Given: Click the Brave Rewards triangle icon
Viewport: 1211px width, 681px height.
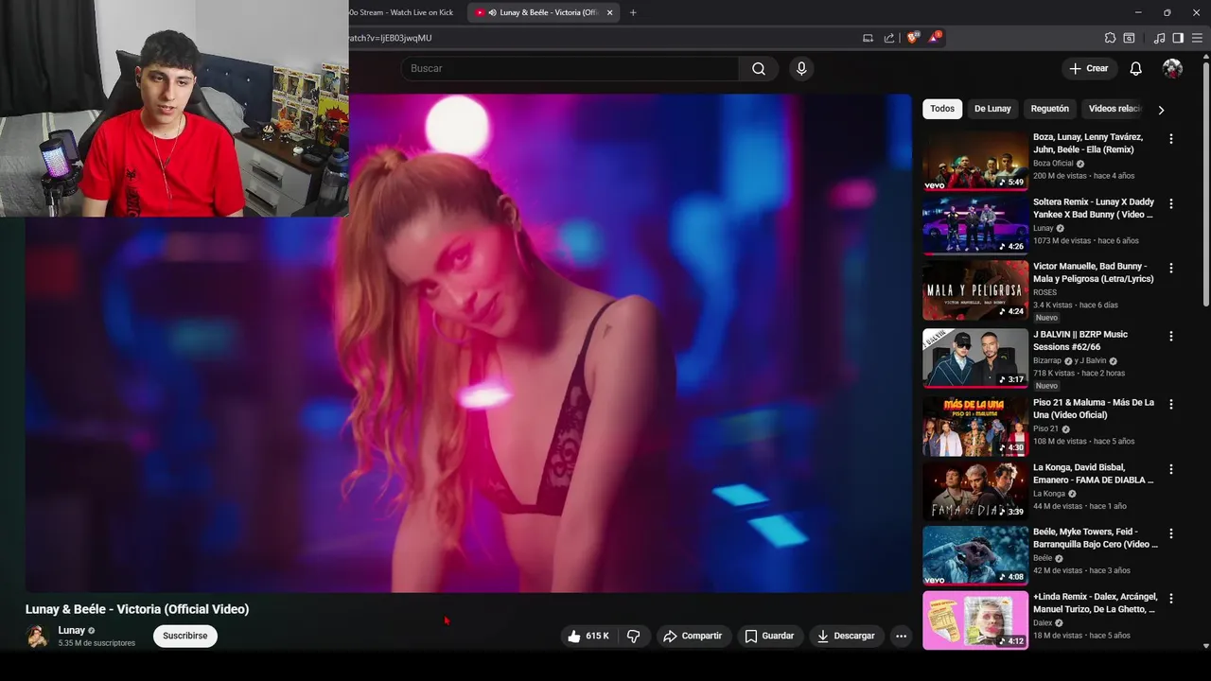Looking at the screenshot, I should (x=934, y=38).
